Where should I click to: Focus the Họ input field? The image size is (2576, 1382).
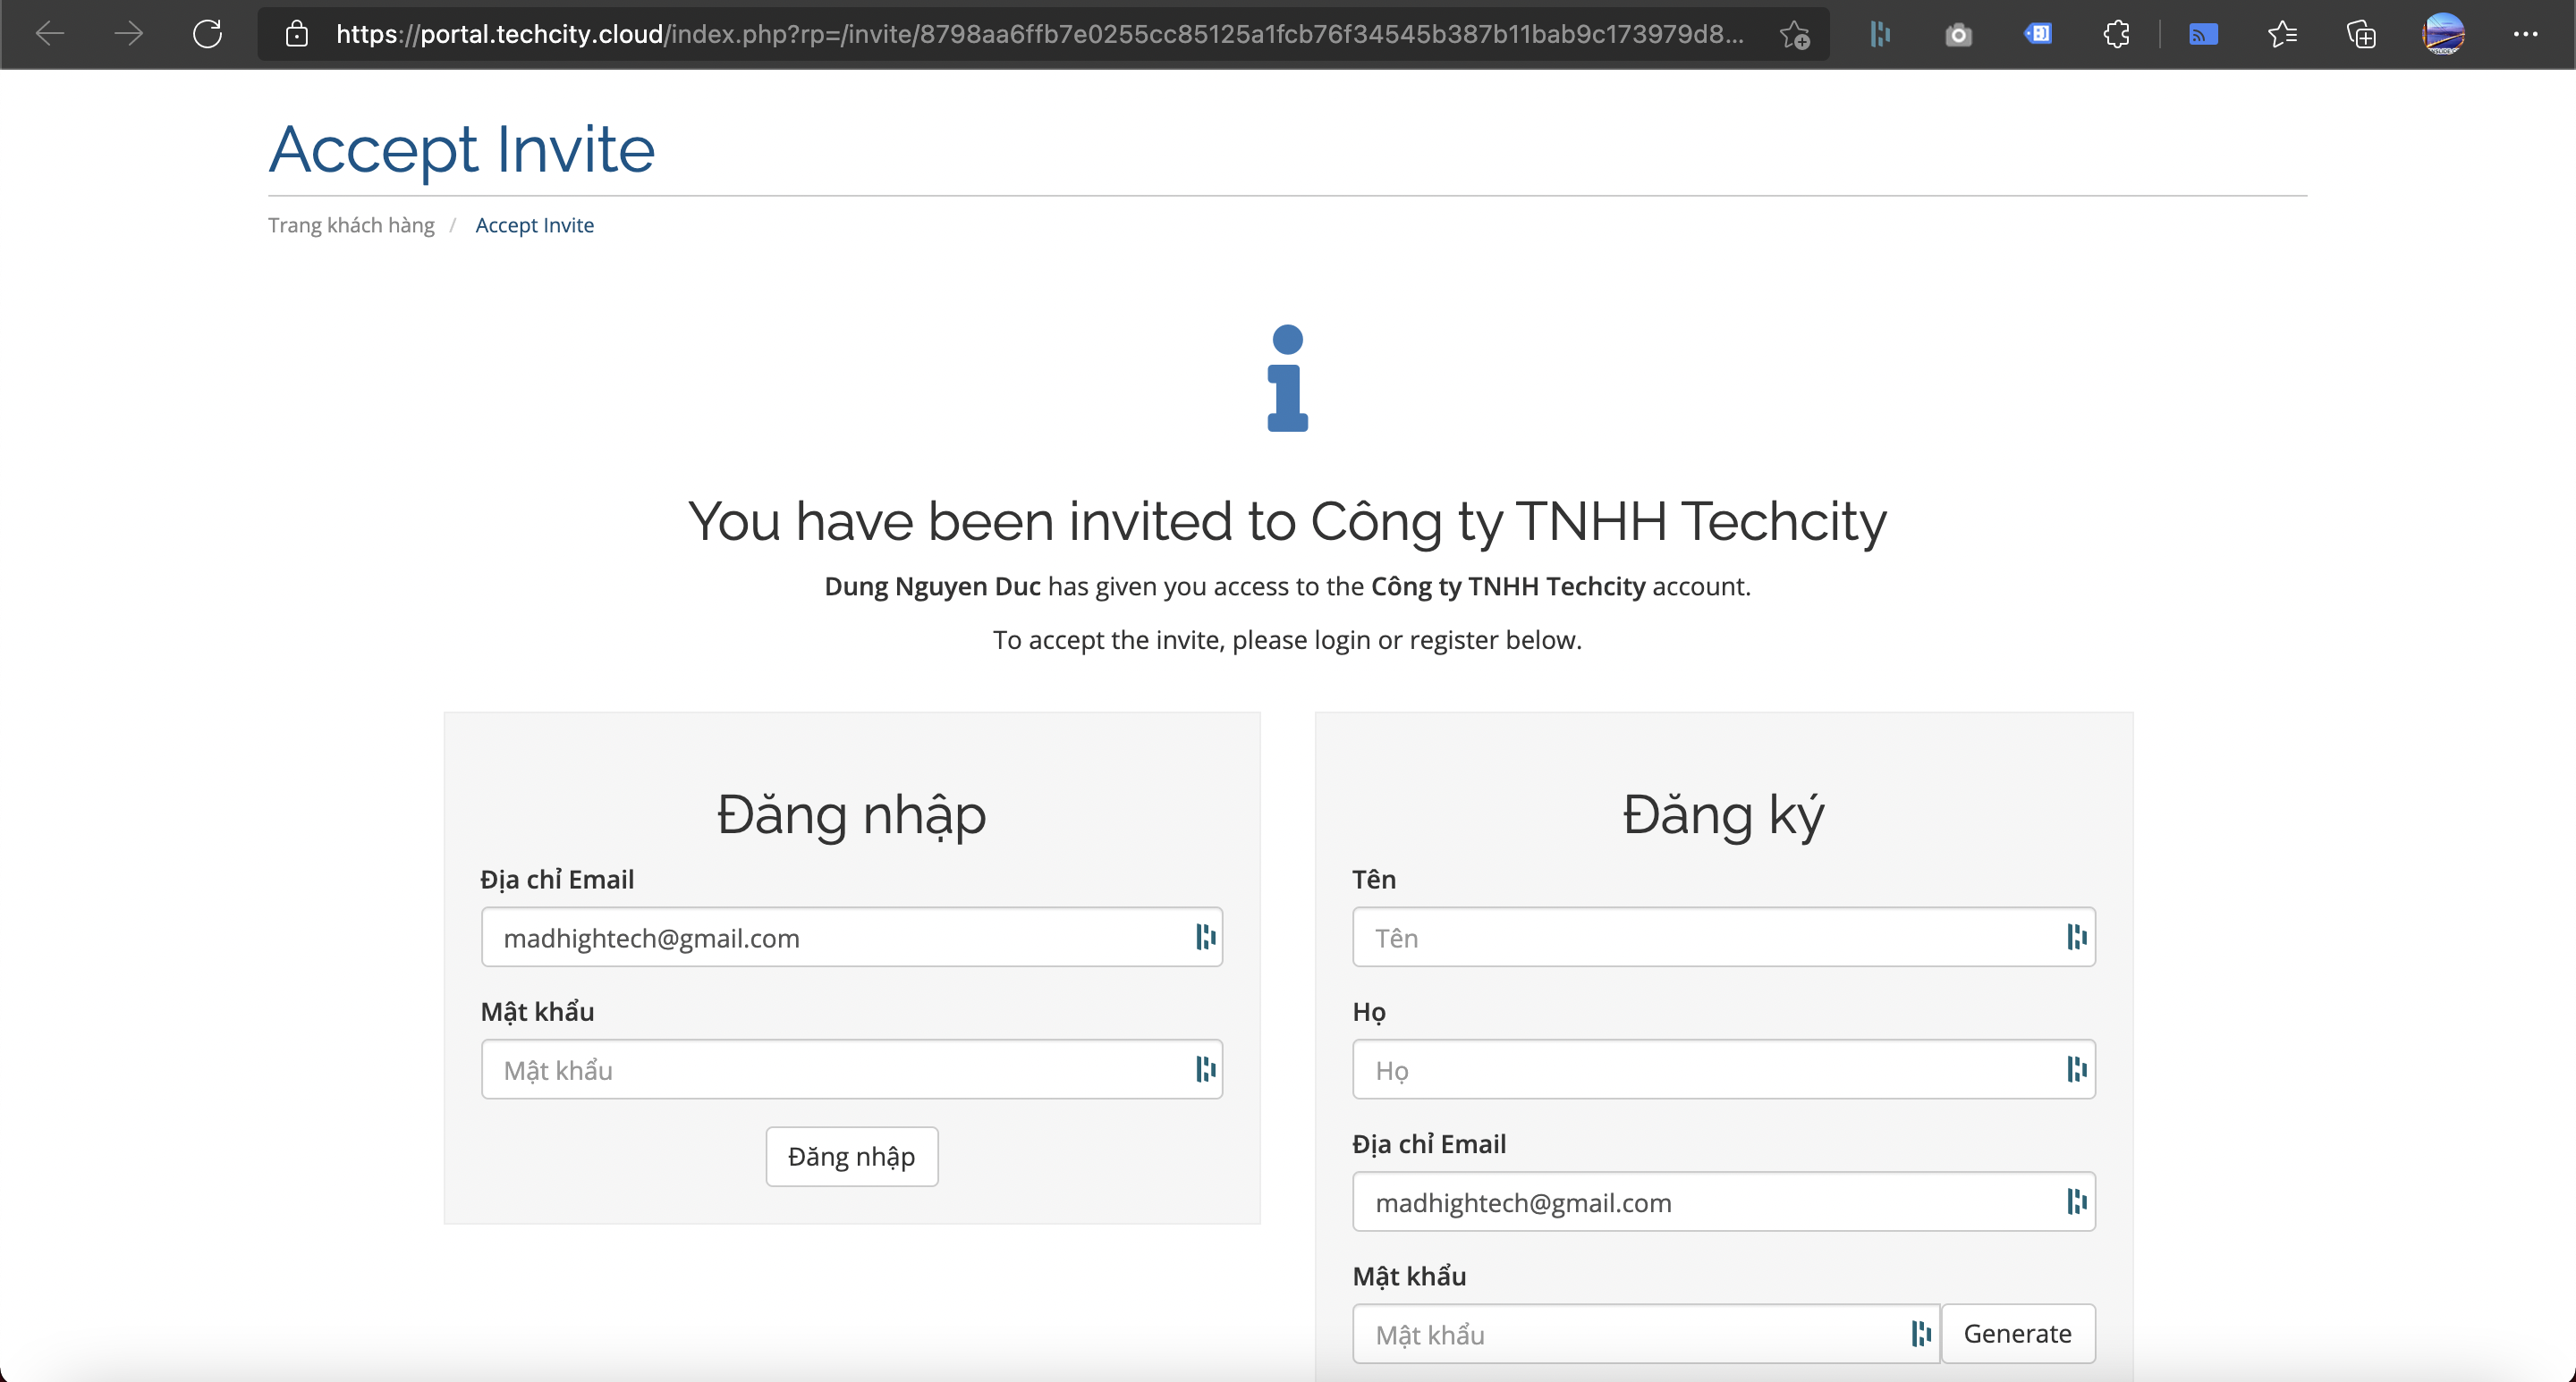click(1724, 1068)
